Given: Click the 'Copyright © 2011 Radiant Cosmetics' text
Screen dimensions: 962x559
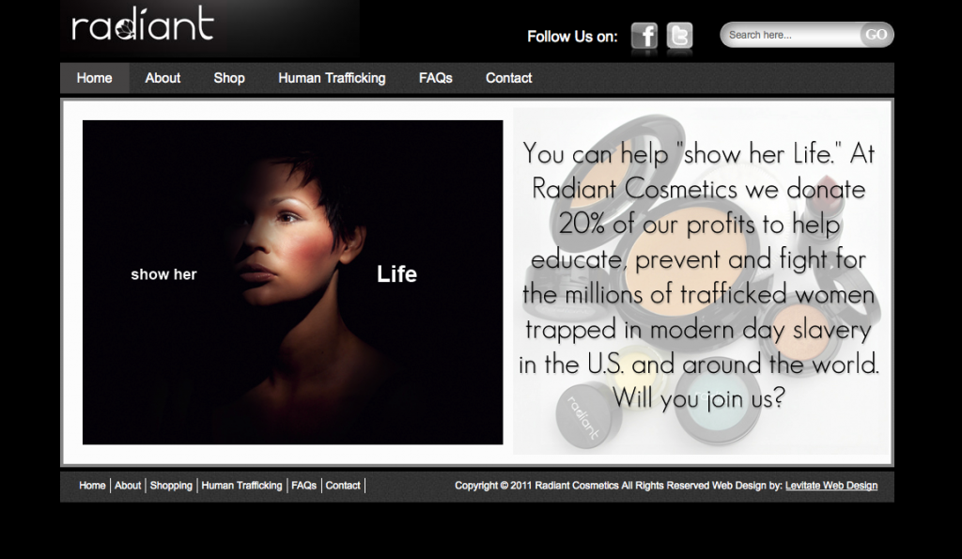Looking at the screenshot, I should (536, 486).
